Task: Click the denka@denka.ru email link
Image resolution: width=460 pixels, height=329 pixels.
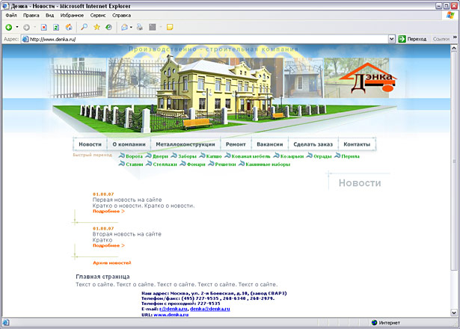Action: (209, 309)
